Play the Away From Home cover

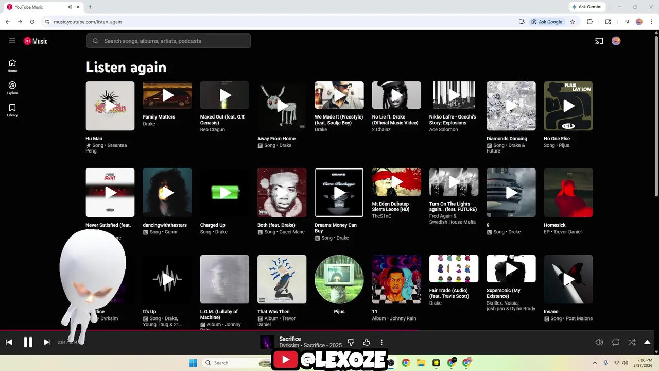click(282, 106)
